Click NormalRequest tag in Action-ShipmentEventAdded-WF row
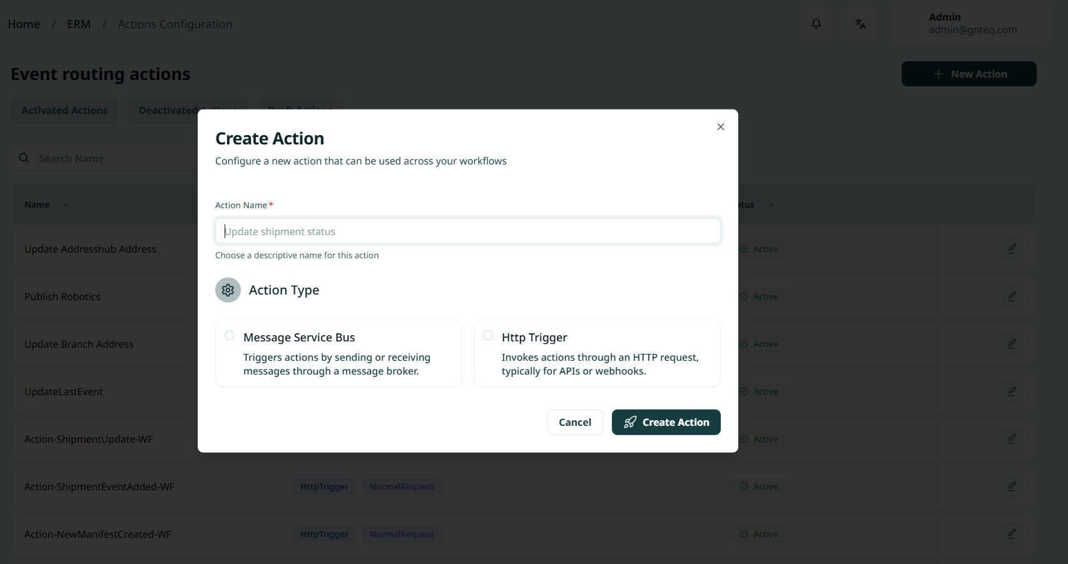The image size is (1068, 564). [402, 486]
